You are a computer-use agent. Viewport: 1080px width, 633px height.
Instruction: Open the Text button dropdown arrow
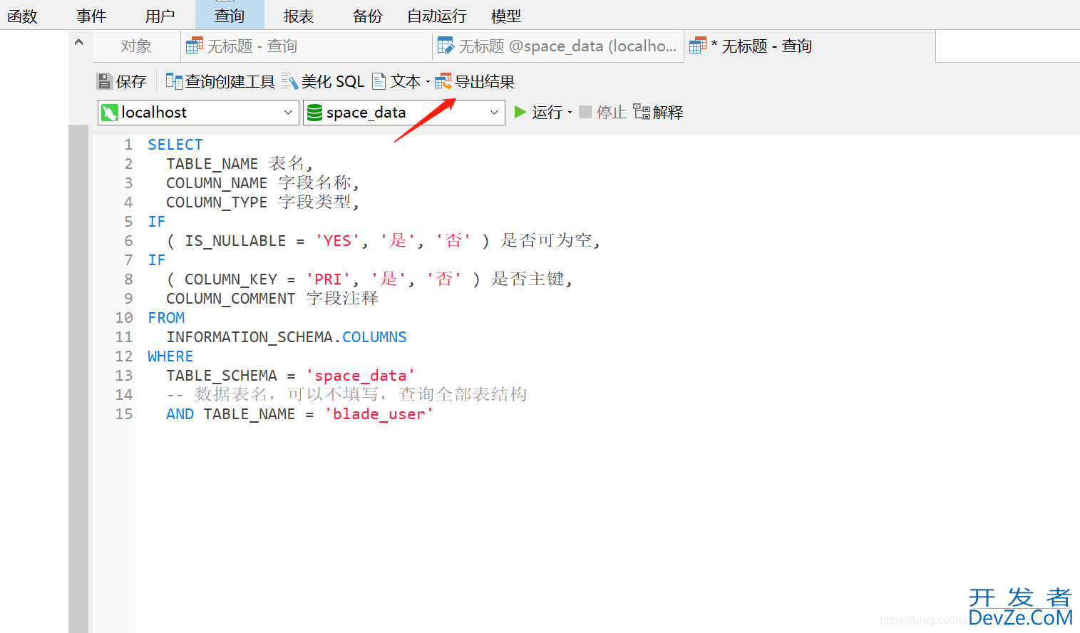428,82
